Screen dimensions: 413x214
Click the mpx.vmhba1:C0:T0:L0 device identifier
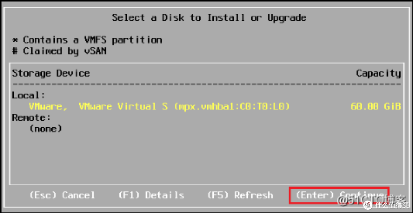tap(231, 106)
